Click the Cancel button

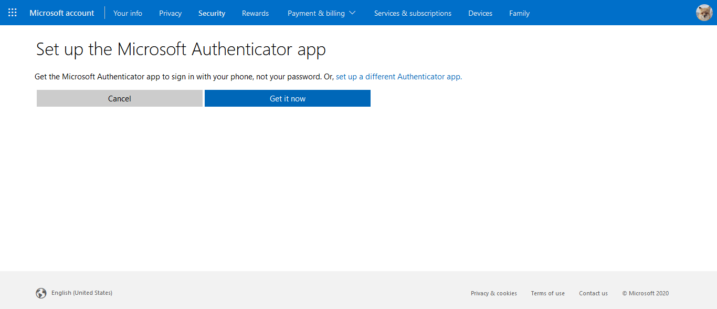(x=120, y=98)
